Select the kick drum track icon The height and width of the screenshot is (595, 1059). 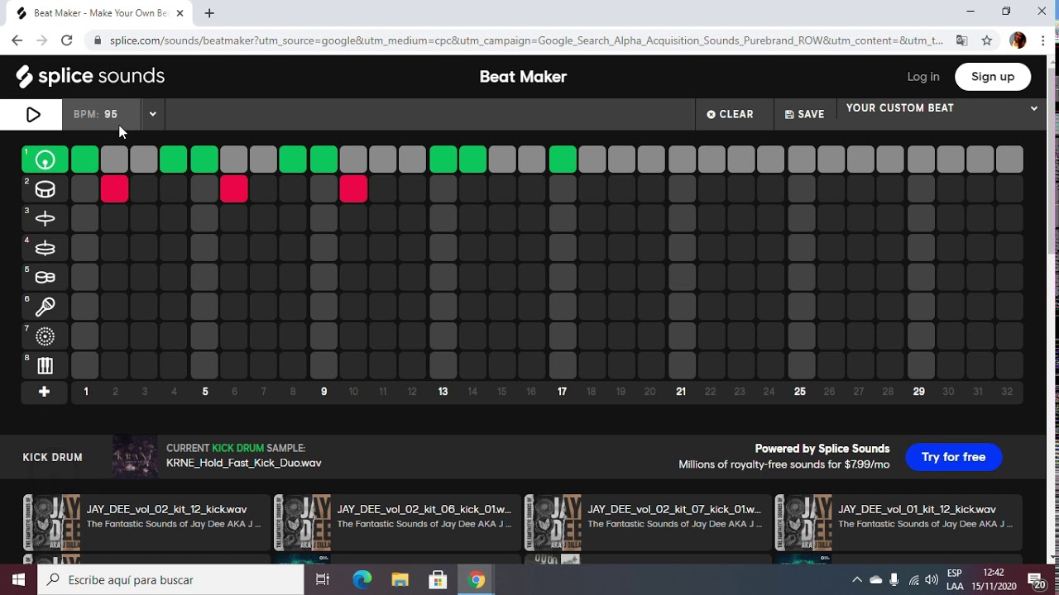[45, 159]
